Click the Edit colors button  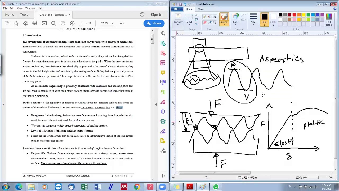click(329, 20)
